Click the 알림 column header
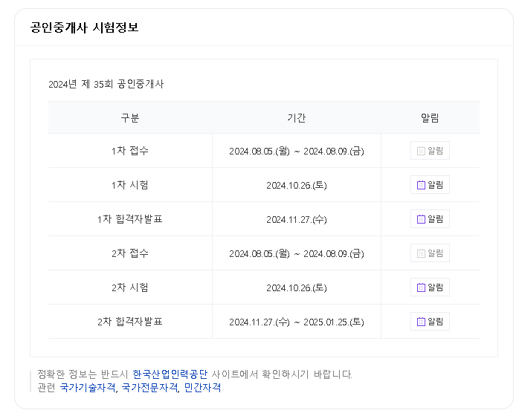522x416 pixels. [x=430, y=117]
